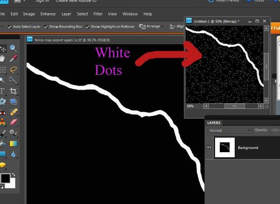Select the Spot Healing bandage tool
Viewport: 280px width, 204px height.
point(14,112)
